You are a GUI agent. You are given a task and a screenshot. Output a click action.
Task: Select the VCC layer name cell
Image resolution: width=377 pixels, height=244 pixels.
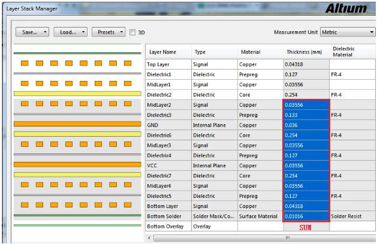(x=153, y=166)
